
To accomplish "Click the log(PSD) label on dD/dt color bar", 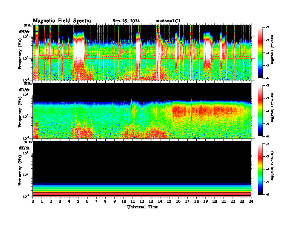I will (x=272, y=108).
